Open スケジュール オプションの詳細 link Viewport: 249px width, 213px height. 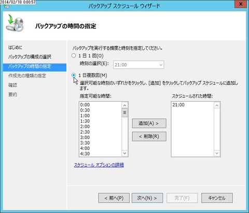point(99,165)
